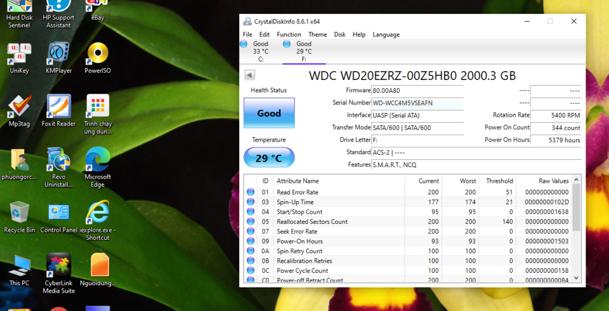
Task: Launch Revo Uninstaller desktop icon
Action: pos(58,168)
